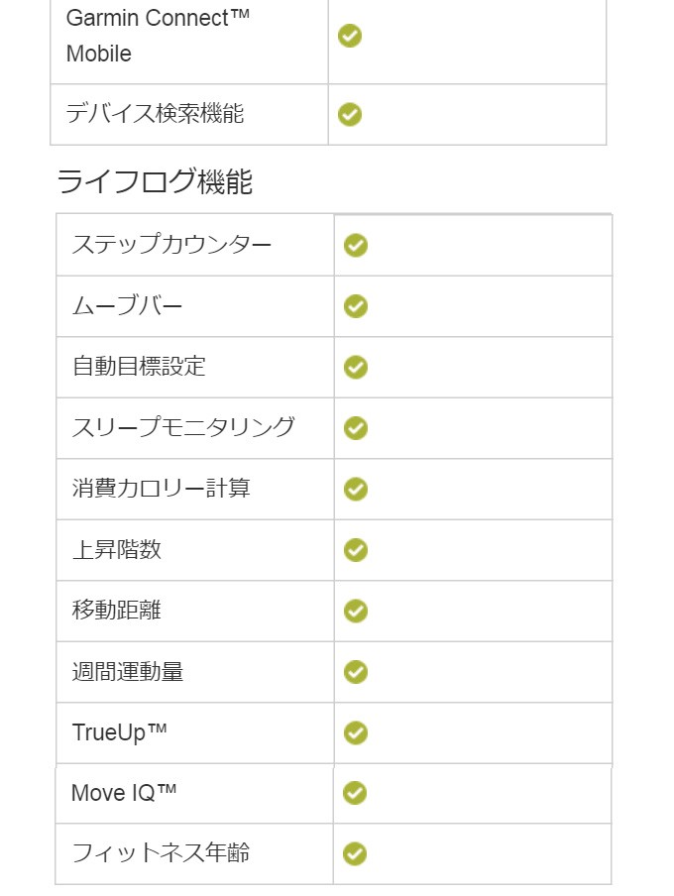
Task: Select the スリープモニタリング row text
Action: point(183,427)
